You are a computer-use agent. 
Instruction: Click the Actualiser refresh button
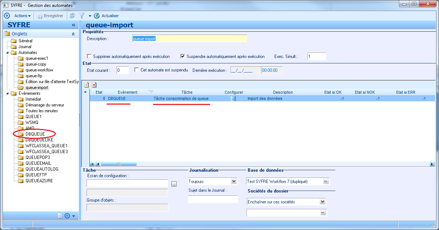click(x=106, y=16)
